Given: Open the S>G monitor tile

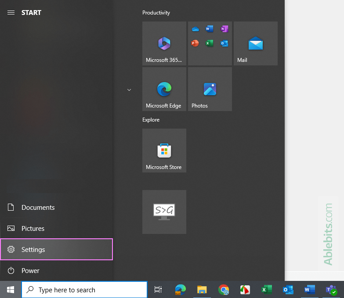Looking at the screenshot, I should [x=164, y=212].
